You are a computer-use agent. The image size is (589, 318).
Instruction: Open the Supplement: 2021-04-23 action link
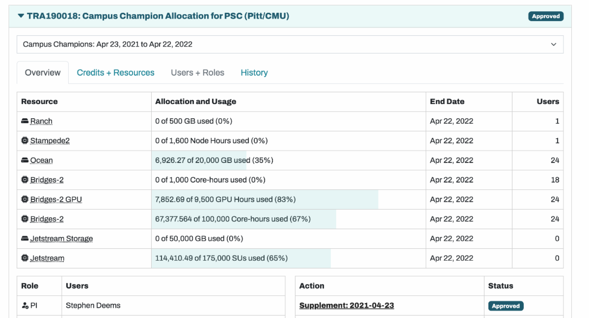(x=347, y=306)
